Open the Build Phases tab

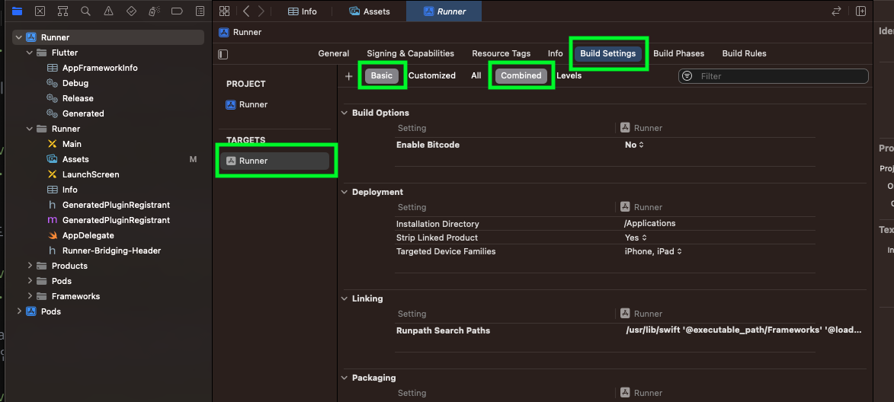pyautogui.click(x=678, y=53)
